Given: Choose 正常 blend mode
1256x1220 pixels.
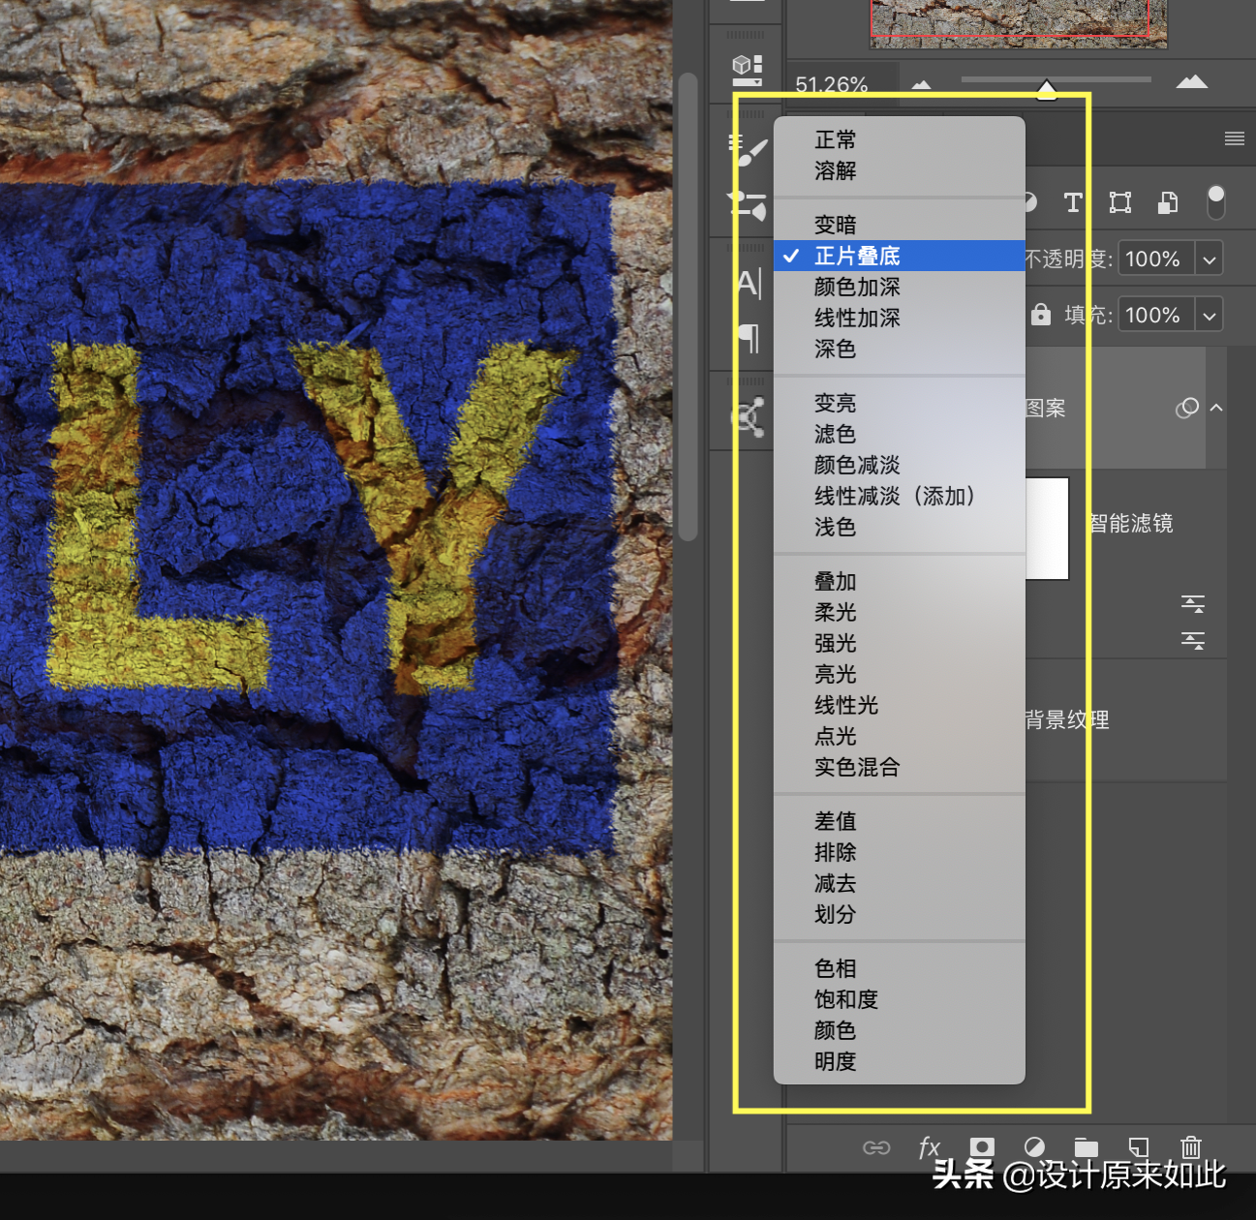Looking at the screenshot, I should [x=899, y=139].
